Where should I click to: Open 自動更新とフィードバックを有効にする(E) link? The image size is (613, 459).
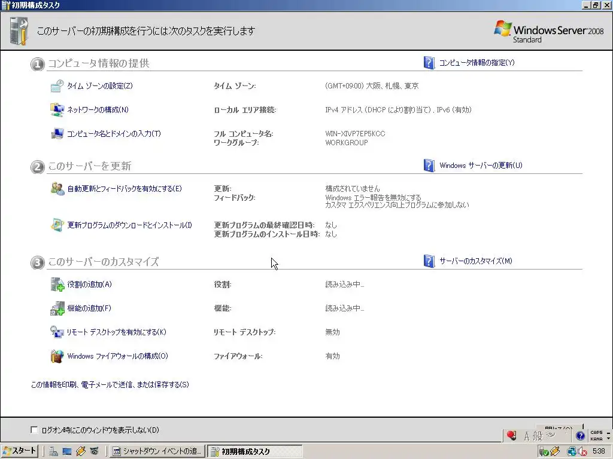(125, 189)
